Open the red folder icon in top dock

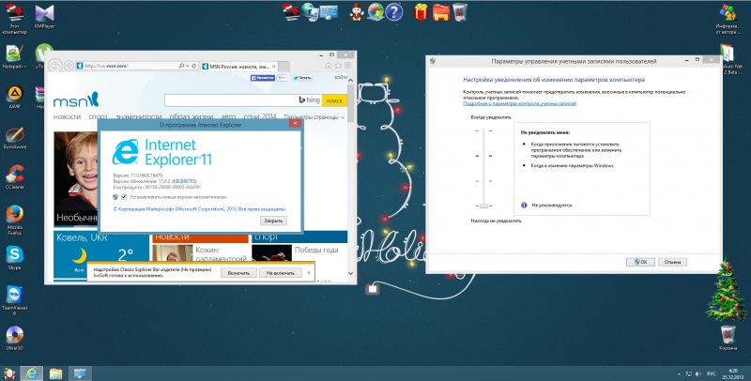coord(440,12)
